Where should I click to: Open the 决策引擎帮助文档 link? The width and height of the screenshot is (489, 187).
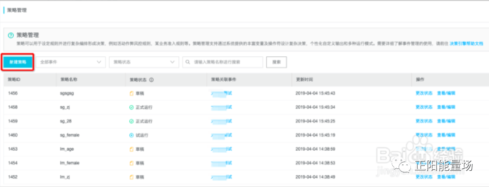(x=466, y=44)
